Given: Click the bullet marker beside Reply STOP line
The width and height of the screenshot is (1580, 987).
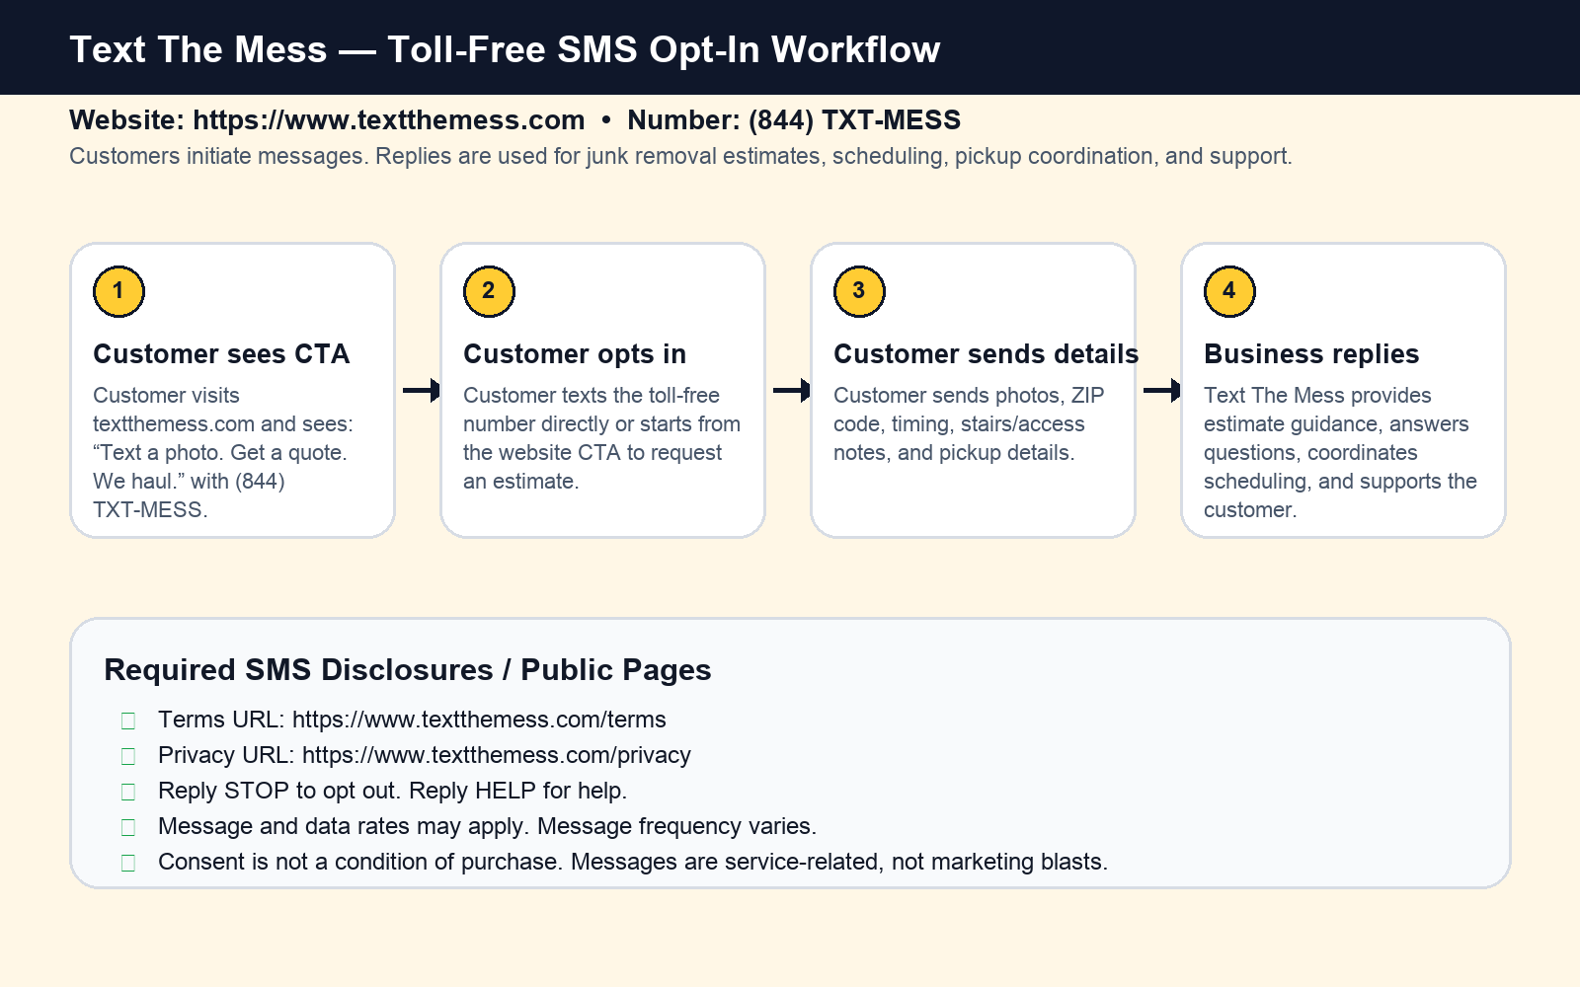Looking at the screenshot, I should [x=128, y=792].
